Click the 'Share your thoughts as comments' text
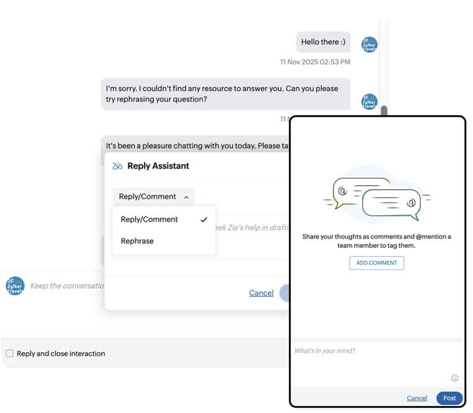The image size is (473, 413). coord(376,241)
